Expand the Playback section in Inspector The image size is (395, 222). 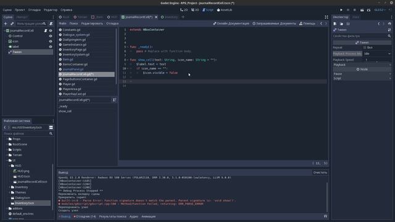[x=362, y=65]
